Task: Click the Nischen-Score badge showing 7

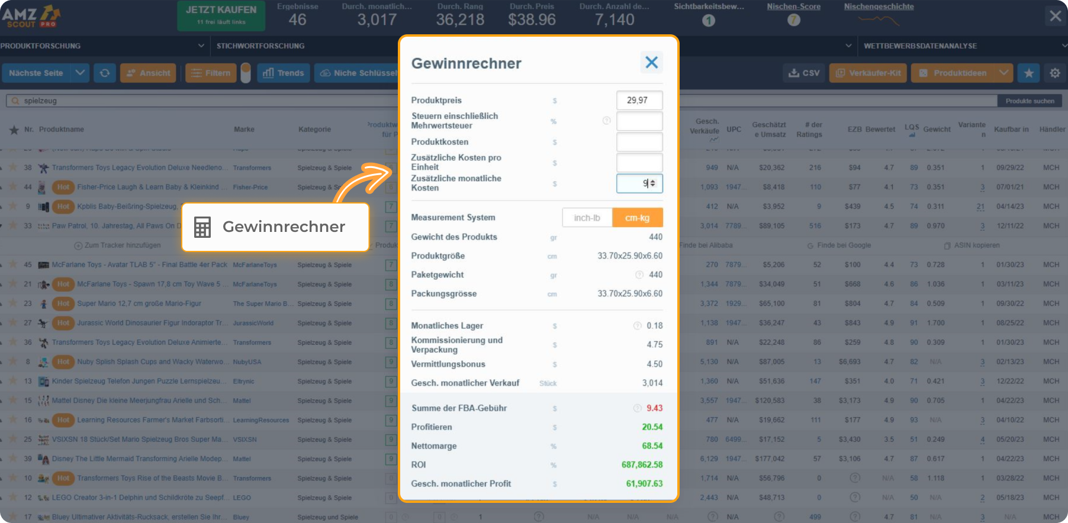Action: 794,20
